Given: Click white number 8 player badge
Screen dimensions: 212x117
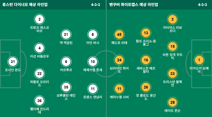Looking at the screenshot, I should 93,34.
